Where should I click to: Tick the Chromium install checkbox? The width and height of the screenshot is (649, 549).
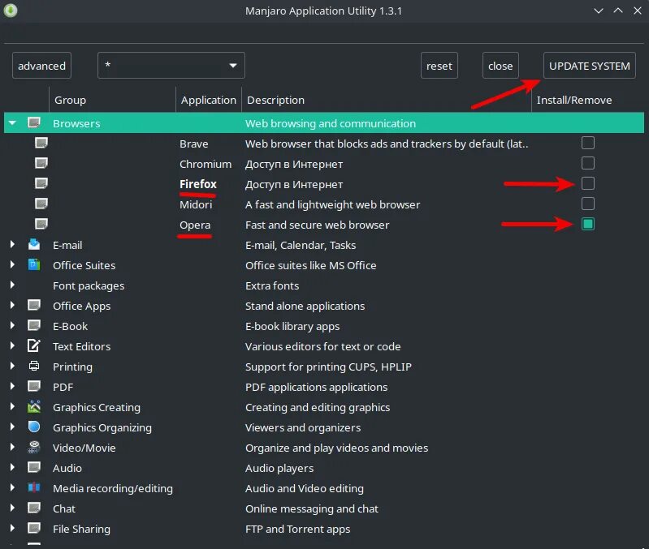(588, 163)
